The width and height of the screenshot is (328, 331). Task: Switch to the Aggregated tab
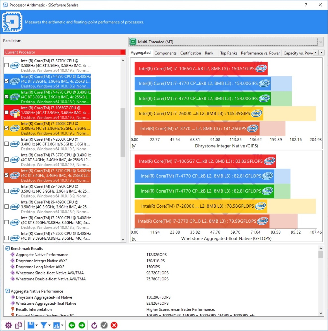click(141, 53)
